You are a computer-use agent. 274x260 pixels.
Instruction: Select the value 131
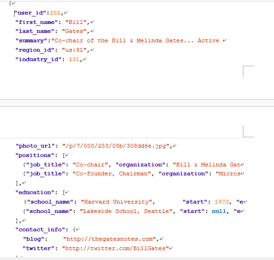pyautogui.click(x=74, y=60)
